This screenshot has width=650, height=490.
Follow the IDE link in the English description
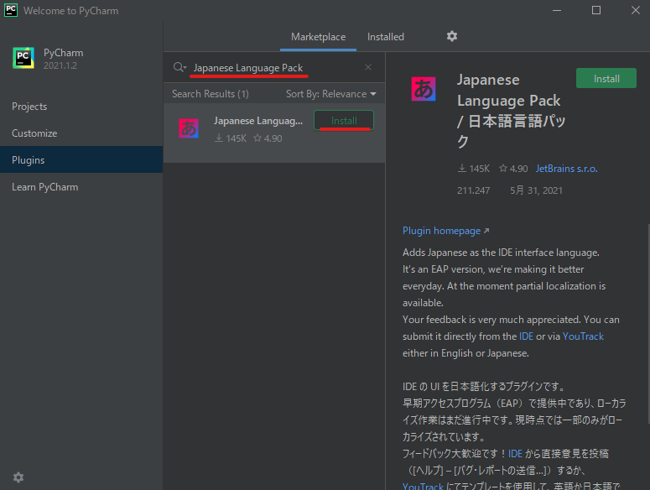526,336
